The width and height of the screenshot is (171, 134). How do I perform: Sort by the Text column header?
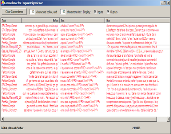click(x=11, y=21)
